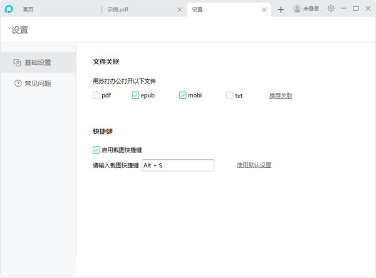Click the user avatar icon

click(297, 9)
